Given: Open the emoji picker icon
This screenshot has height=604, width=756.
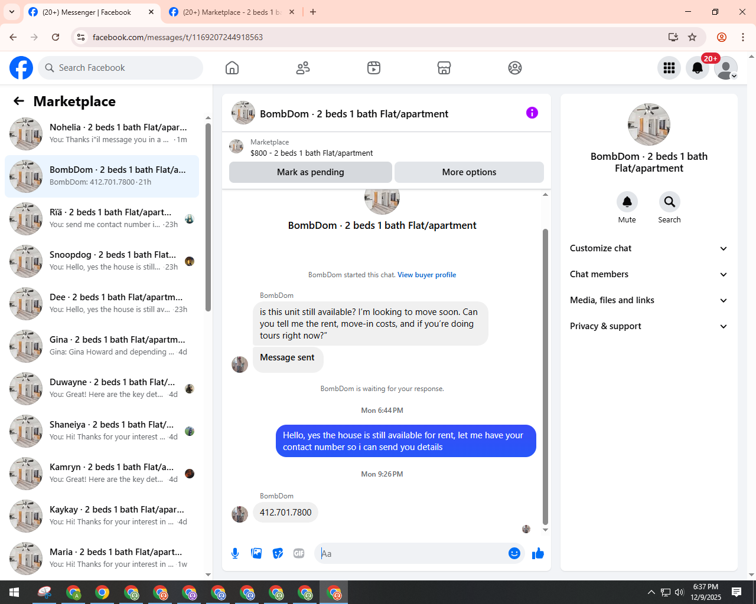Looking at the screenshot, I should coord(514,553).
